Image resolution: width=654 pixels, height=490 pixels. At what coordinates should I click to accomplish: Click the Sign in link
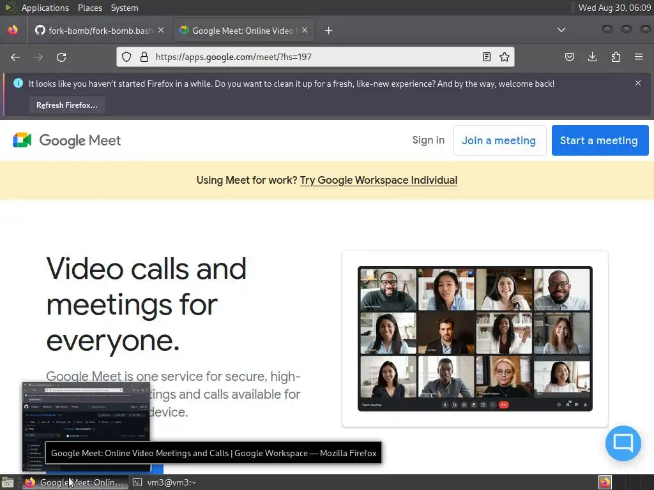tap(429, 140)
